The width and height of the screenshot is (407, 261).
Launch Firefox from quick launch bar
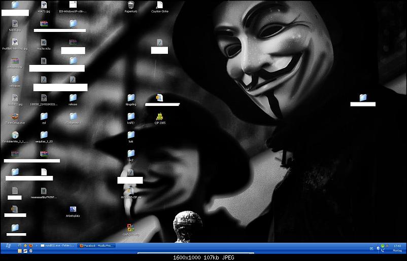[x=30, y=245]
